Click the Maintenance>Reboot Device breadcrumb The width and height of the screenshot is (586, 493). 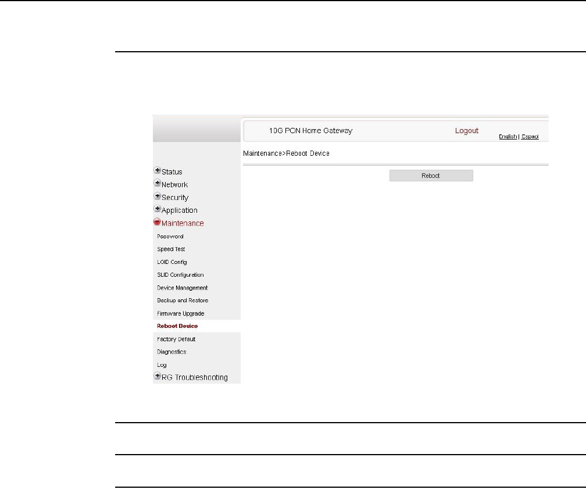coord(286,153)
